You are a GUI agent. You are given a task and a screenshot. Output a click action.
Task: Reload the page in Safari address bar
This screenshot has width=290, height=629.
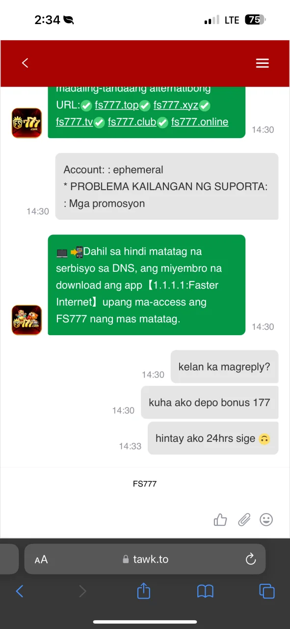(x=251, y=559)
